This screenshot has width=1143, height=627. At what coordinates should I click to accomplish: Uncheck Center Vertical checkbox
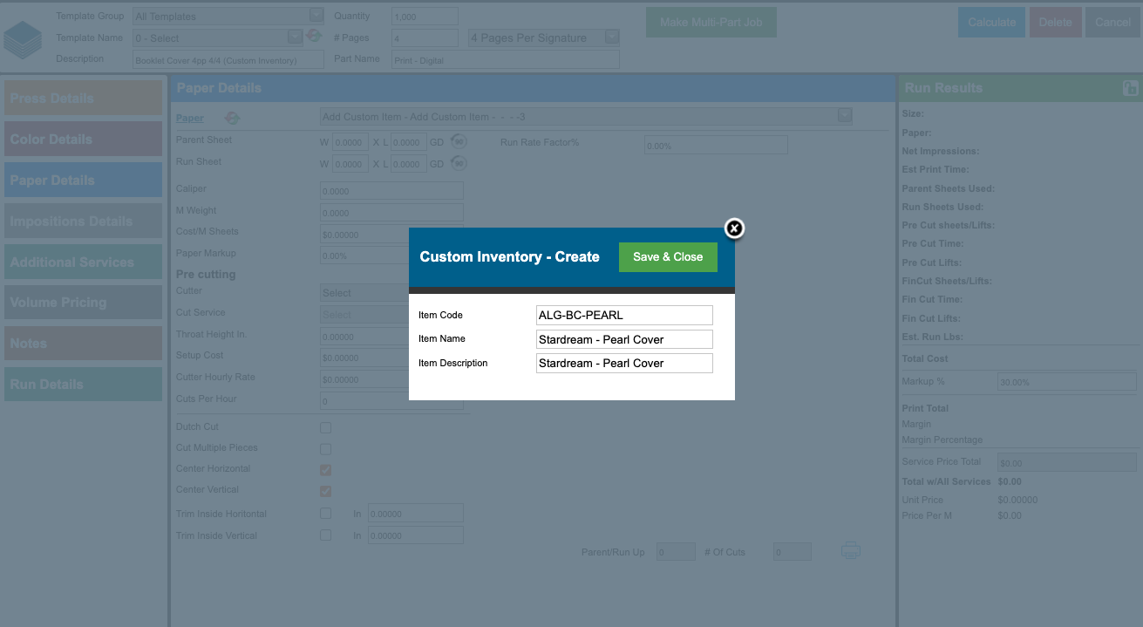coord(325,491)
